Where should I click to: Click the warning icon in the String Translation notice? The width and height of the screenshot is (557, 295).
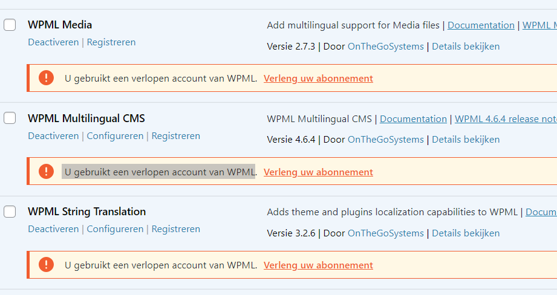click(x=46, y=264)
